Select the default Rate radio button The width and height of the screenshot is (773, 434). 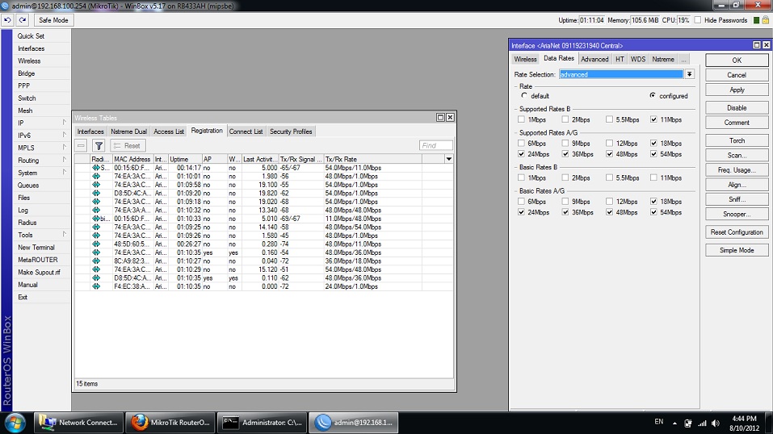523,96
